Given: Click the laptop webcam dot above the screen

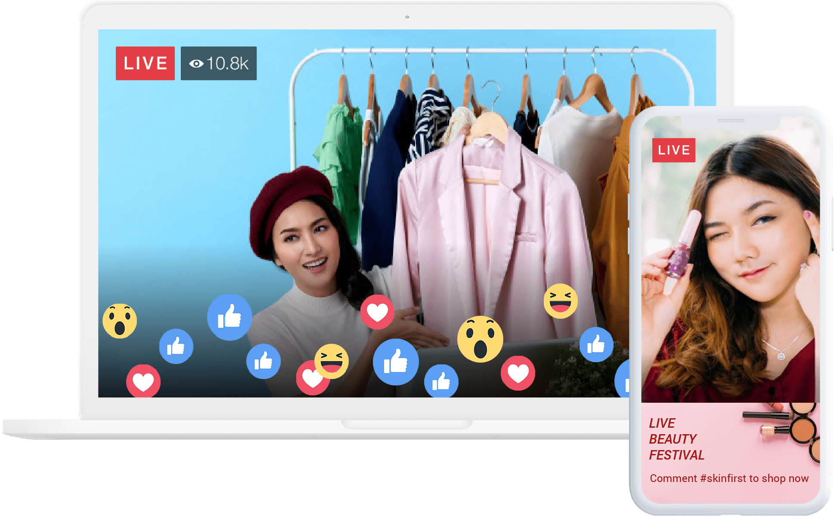Looking at the screenshot, I should coord(407,17).
